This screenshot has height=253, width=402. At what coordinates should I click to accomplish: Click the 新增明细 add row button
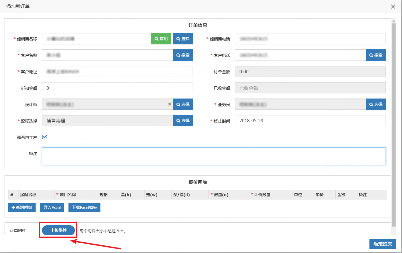(x=22, y=207)
